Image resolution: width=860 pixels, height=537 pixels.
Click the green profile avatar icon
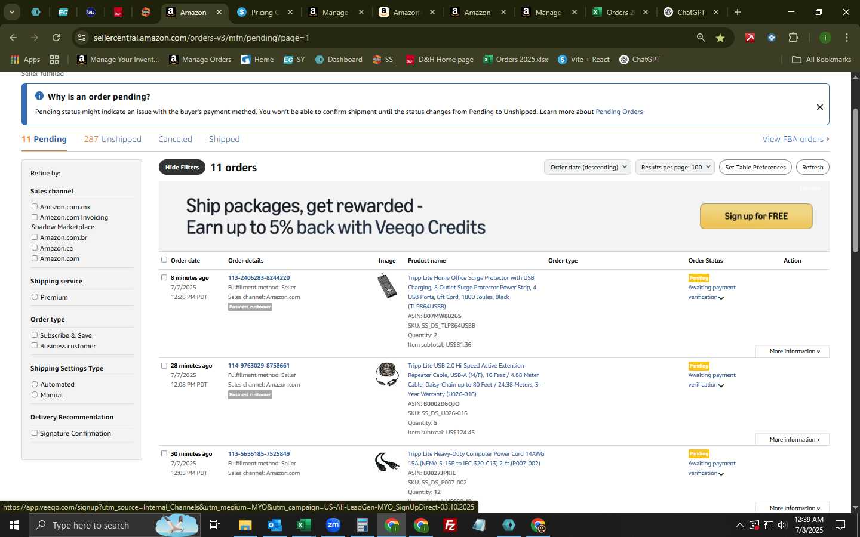pos(825,38)
